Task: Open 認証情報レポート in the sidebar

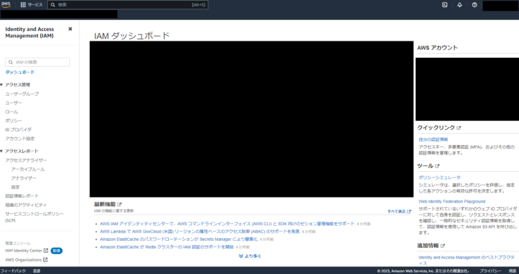Action: tap(22, 196)
